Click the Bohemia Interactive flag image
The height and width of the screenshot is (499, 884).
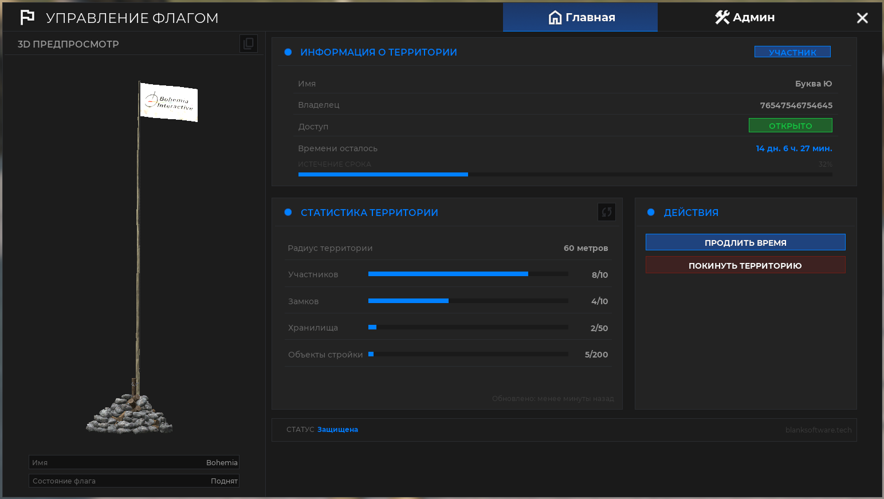coord(169,103)
